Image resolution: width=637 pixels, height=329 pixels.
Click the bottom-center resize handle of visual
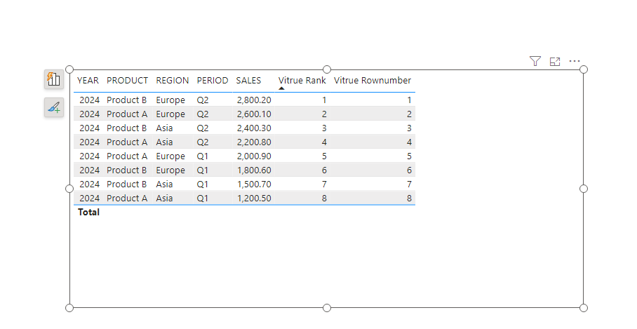(327, 308)
